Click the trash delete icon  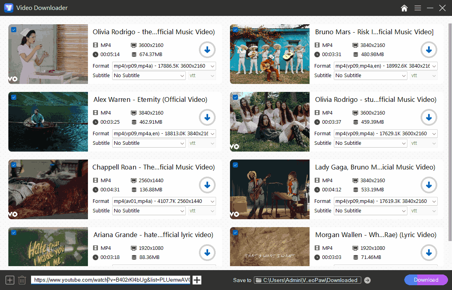22,280
